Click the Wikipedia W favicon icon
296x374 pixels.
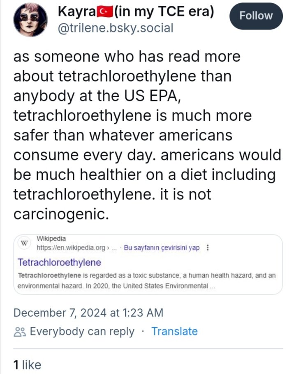[24, 243]
